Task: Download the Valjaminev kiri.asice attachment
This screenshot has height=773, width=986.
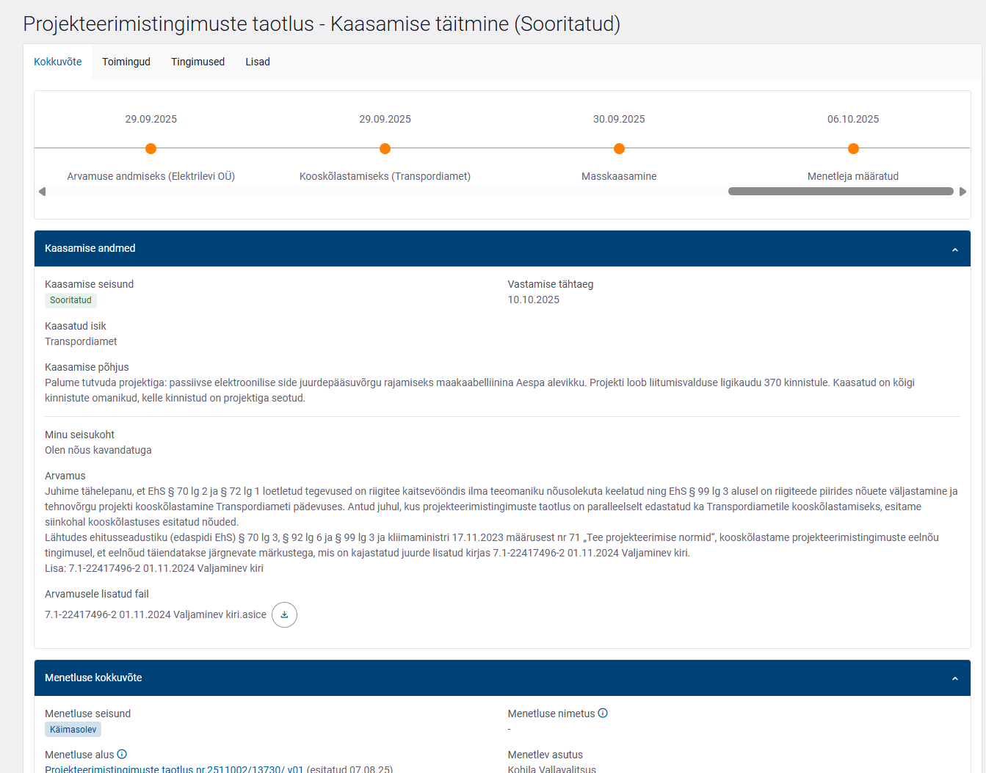Action: point(284,615)
